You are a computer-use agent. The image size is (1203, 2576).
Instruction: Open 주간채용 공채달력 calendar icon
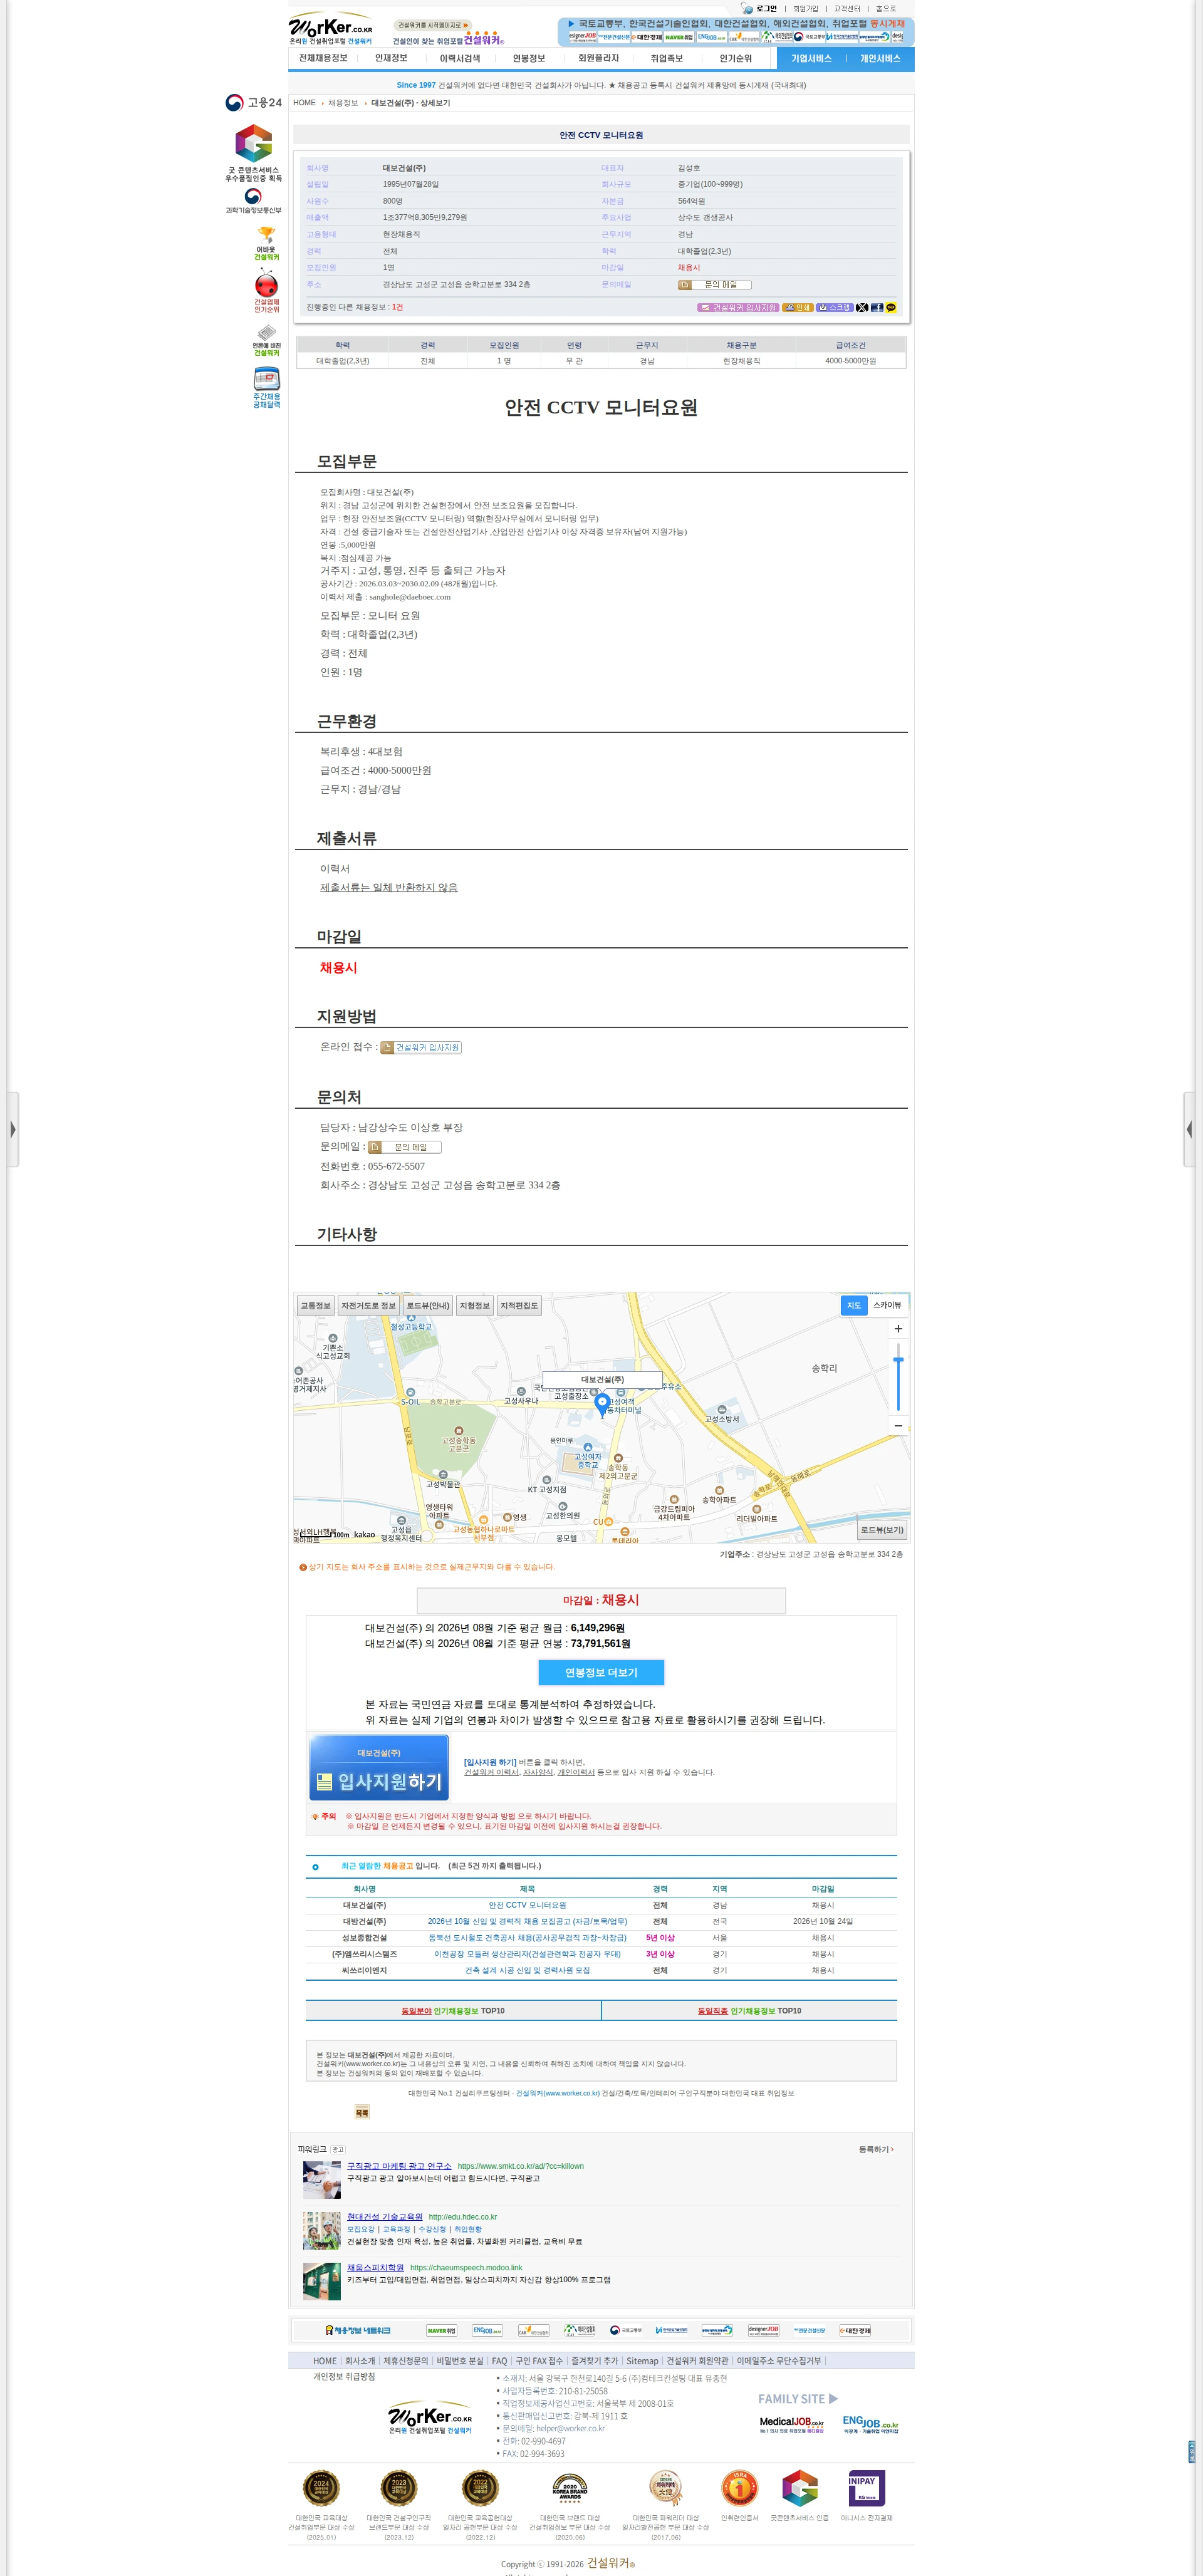(x=266, y=388)
